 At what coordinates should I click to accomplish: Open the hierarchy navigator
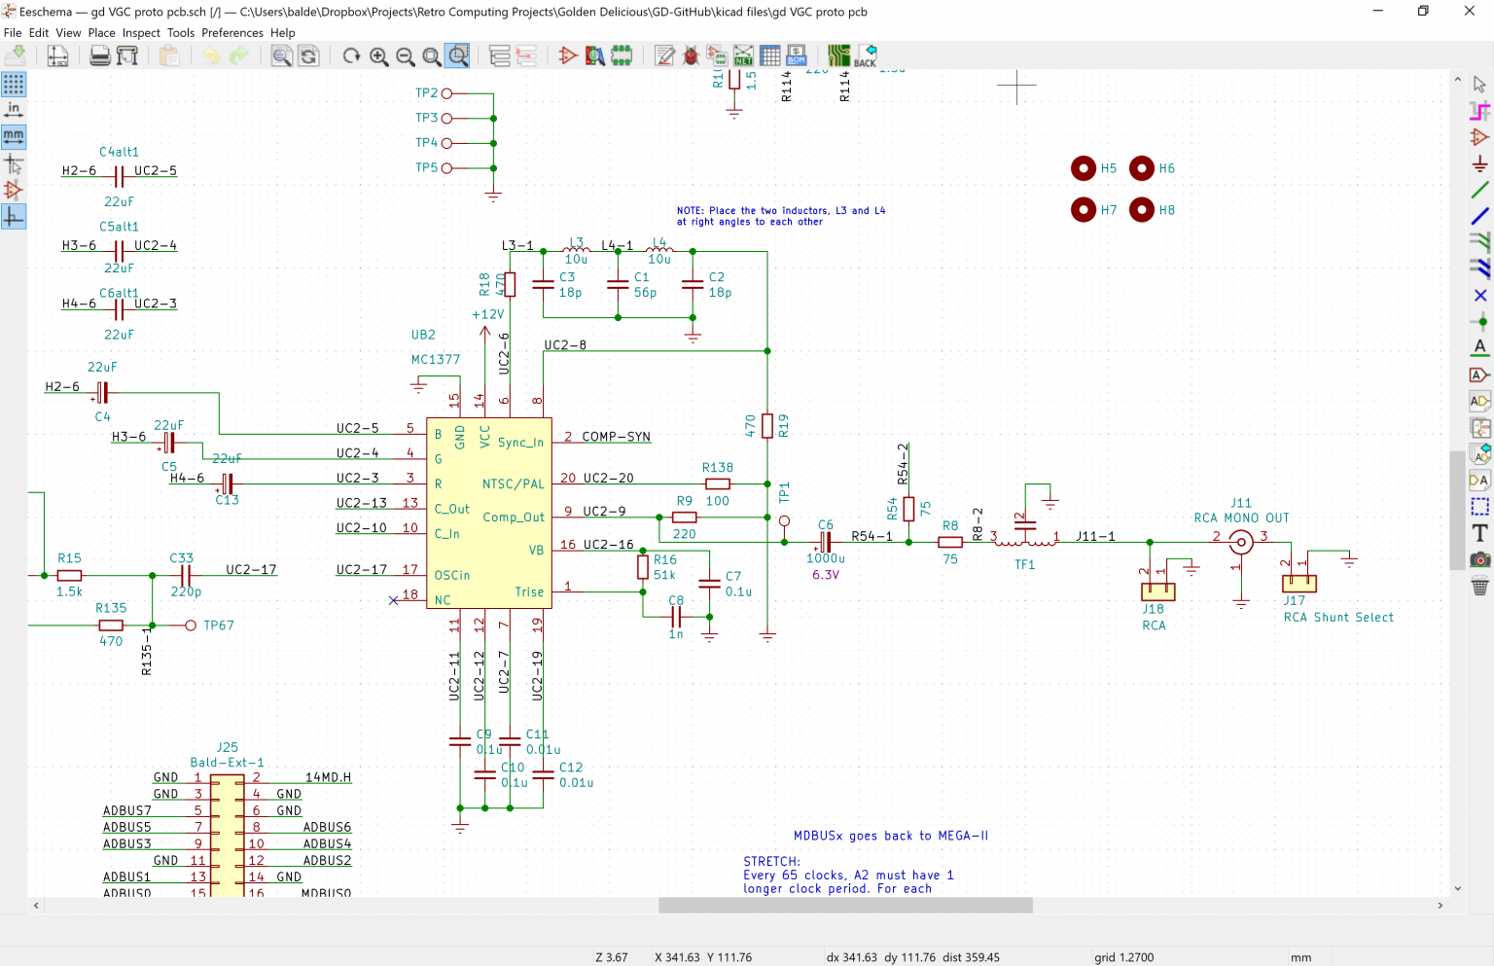500,56
